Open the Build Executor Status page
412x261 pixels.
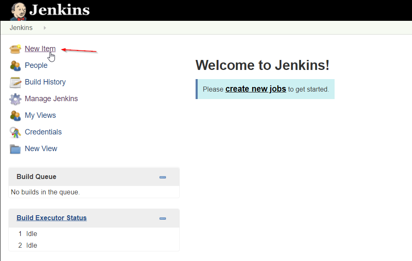[x=51, y=218]
